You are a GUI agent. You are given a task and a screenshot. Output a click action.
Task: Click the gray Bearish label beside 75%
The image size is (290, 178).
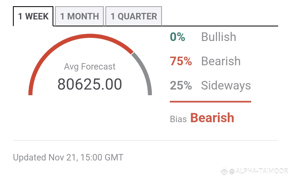[x=221, y=61]
